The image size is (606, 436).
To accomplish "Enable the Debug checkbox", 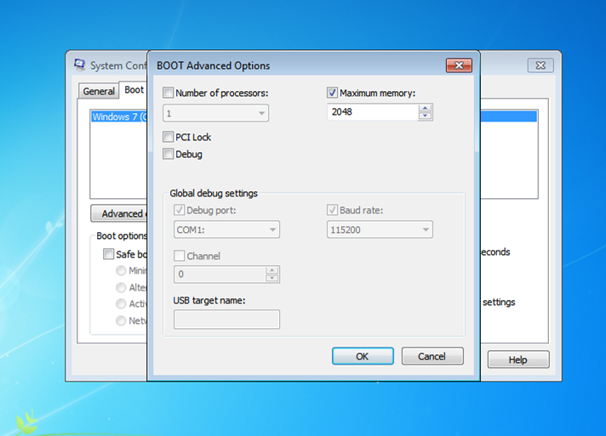I will tap(169, 154).
